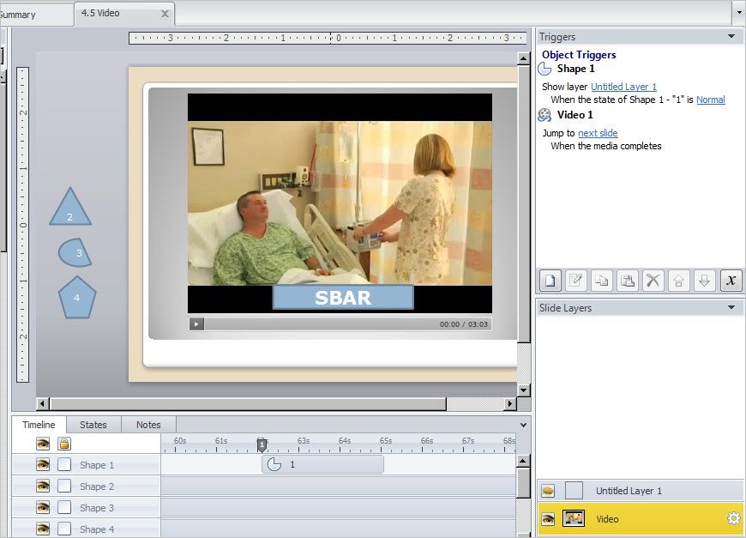Click the 'next slide' link
Viewport: 746px width, 538px height.
coord(598,133)
